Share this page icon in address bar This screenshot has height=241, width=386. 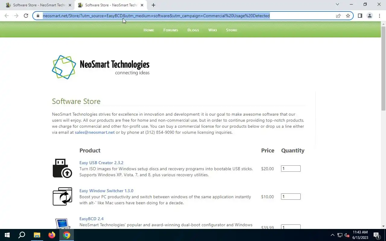pyautogui.click(x=338, y=16)
